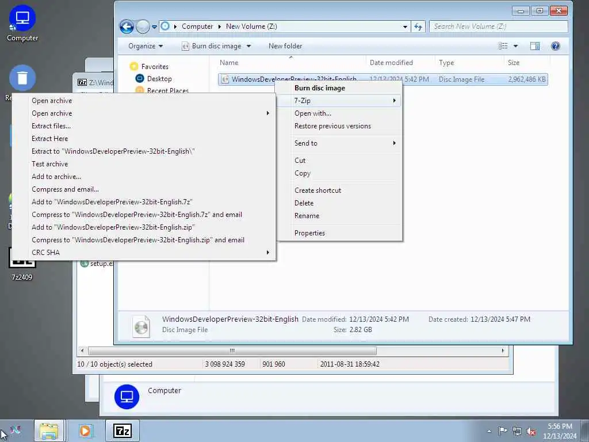Click the Search New Volume (Z:) field
589x442 pixels.
pyautogui.click(x=498, y=26)
